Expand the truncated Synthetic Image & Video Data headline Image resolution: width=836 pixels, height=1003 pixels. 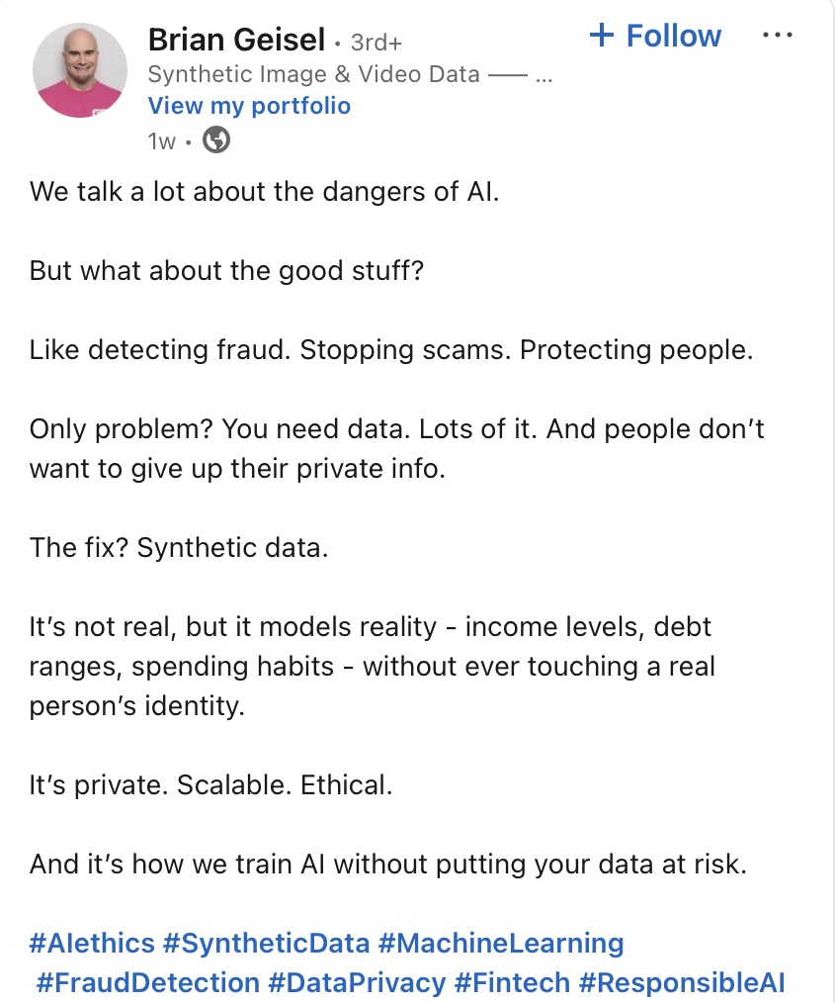(543, 75)
